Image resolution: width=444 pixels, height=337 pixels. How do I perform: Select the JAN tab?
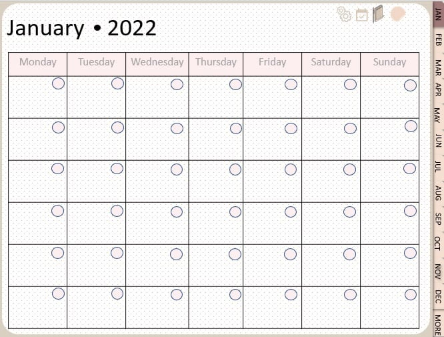(438, 15)
